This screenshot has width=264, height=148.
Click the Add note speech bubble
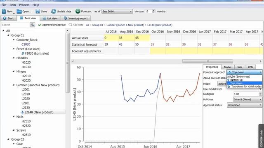coord(70,25)
